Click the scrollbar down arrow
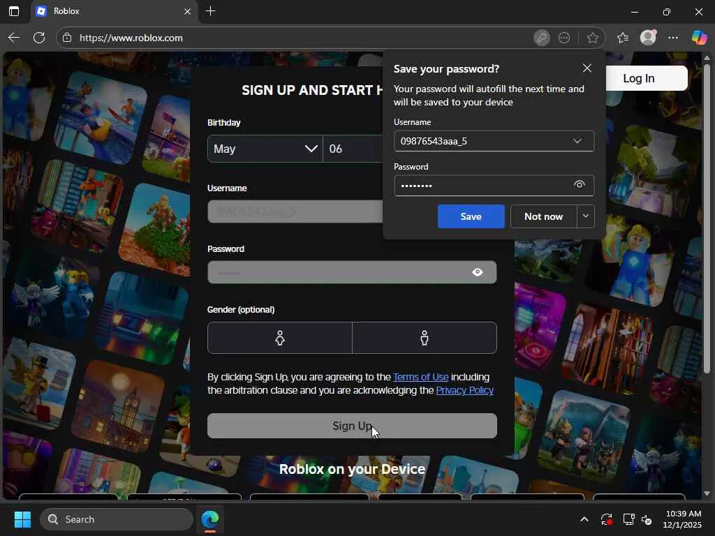The image size is (715, 536). [x=707, y=493]
